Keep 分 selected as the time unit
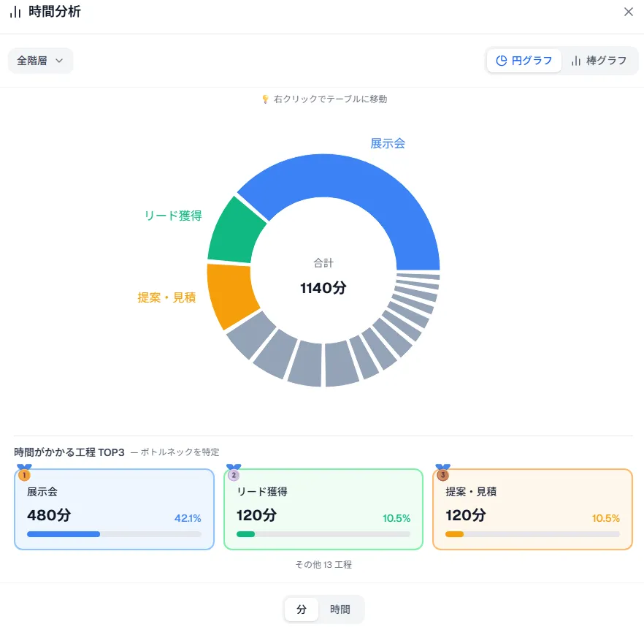Viewport: 644px width, 627px height. 302,609
